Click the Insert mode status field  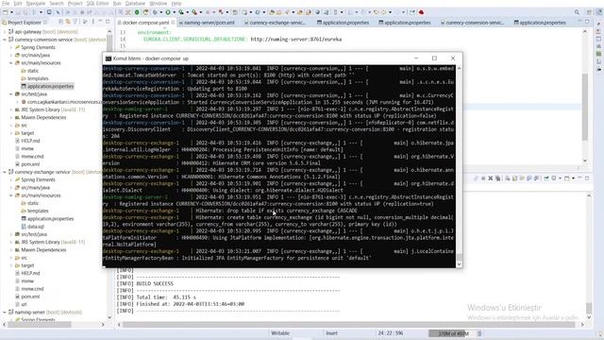(331, 333)
